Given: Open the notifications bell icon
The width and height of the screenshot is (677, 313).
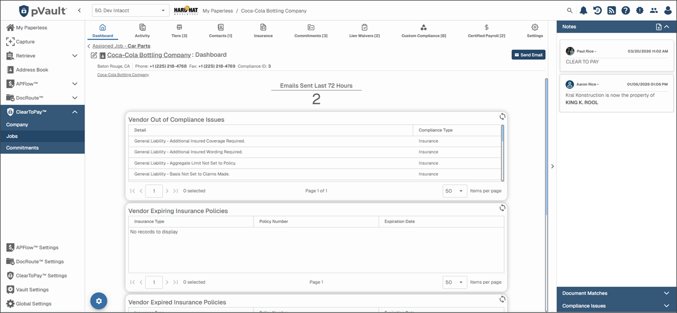Looking at the screenshot, I should coord(583,11).
